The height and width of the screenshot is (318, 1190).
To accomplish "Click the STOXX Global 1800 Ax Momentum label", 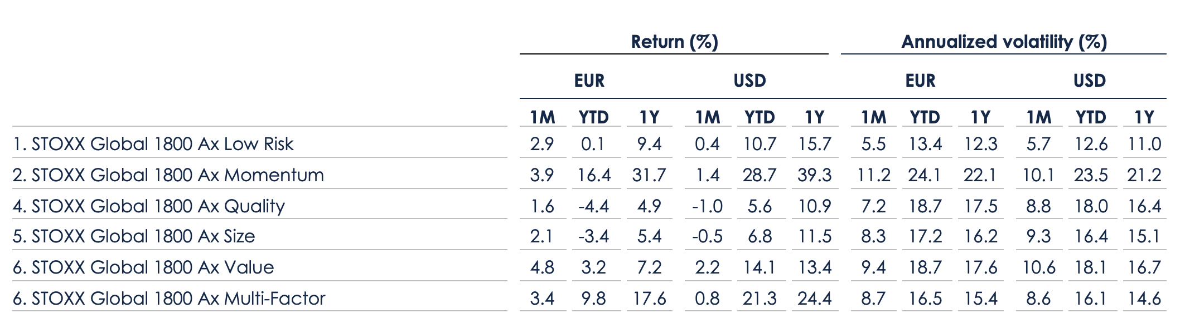I will (168, 175).
